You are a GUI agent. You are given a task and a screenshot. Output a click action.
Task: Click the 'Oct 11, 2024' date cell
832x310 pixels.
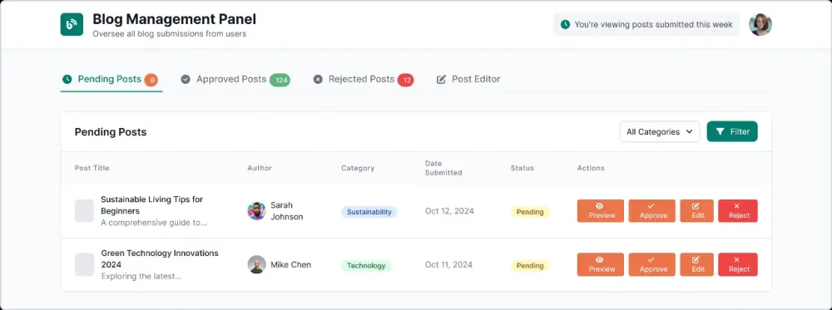coord(449,264)
